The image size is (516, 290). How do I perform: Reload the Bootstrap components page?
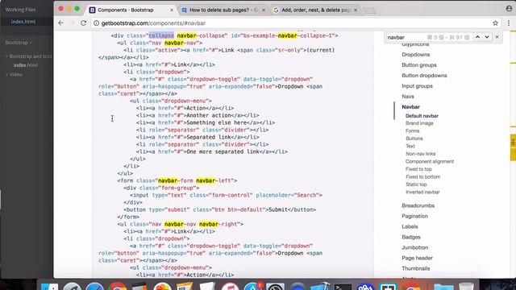84,23
